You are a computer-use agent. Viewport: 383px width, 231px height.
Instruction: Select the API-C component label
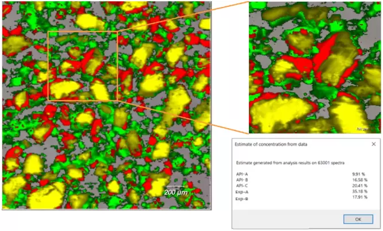click(242, 186)
